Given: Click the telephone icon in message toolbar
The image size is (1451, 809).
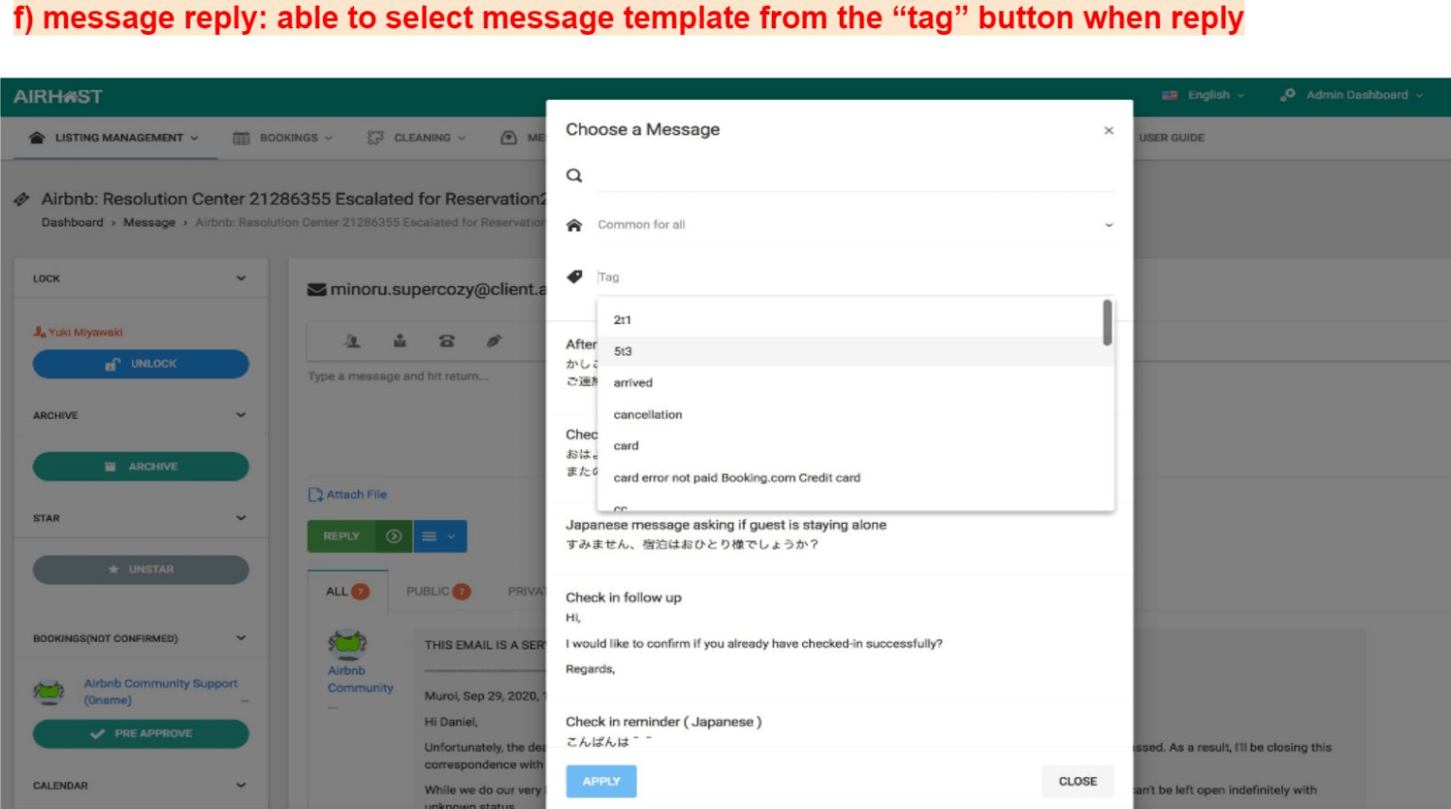Looking at the screenshot, I should 447,341.
